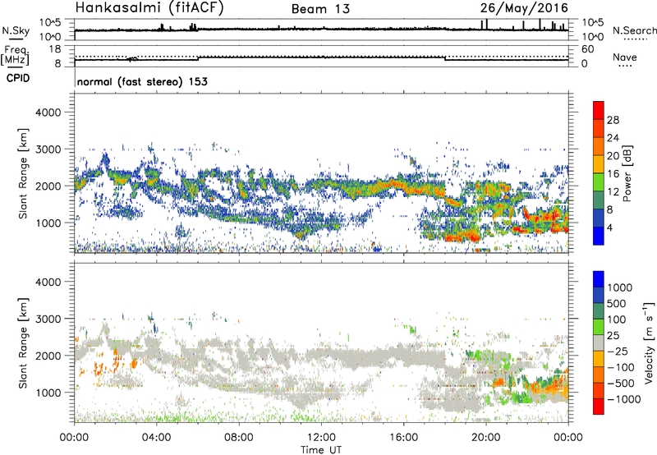Click the CPID row label
The image size is (657, 455).
(18, 78)
